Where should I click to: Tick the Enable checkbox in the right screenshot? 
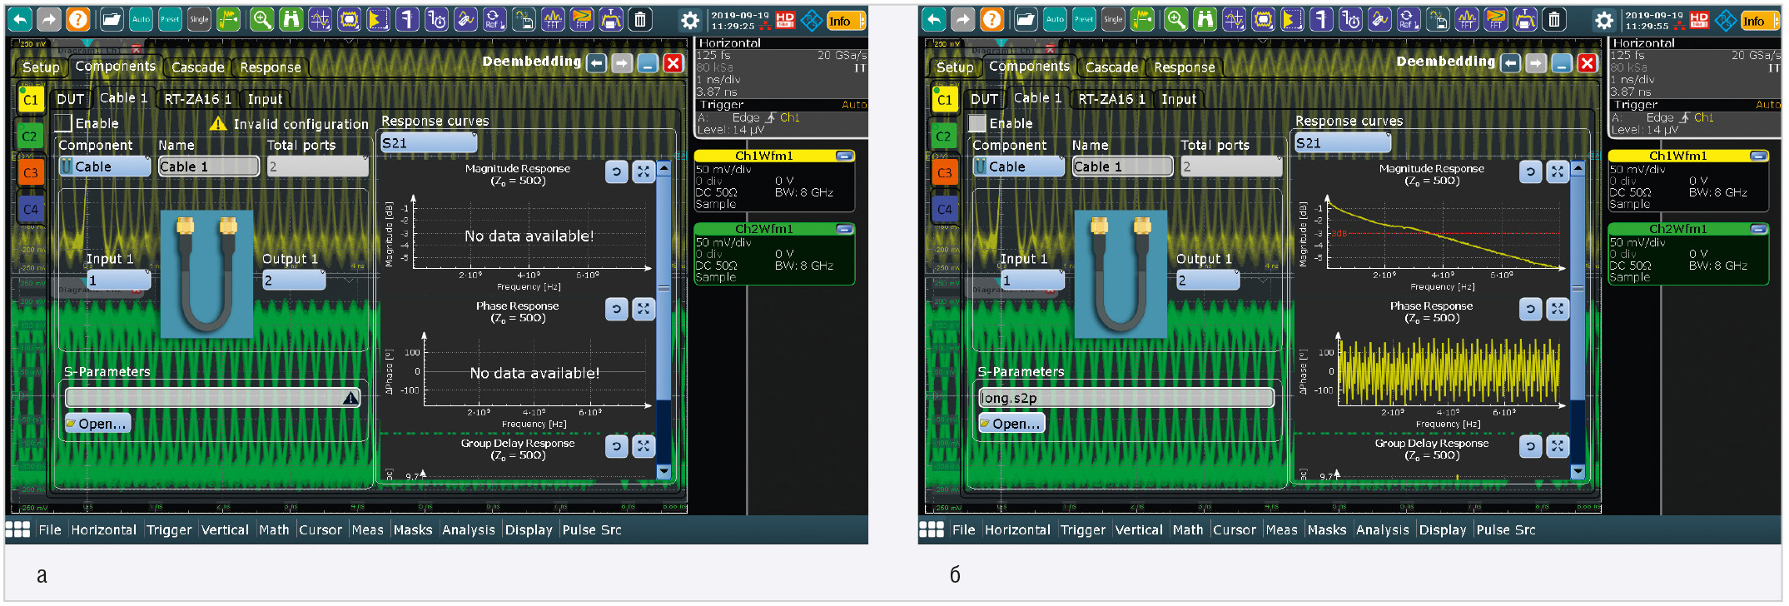pos(977,123)
